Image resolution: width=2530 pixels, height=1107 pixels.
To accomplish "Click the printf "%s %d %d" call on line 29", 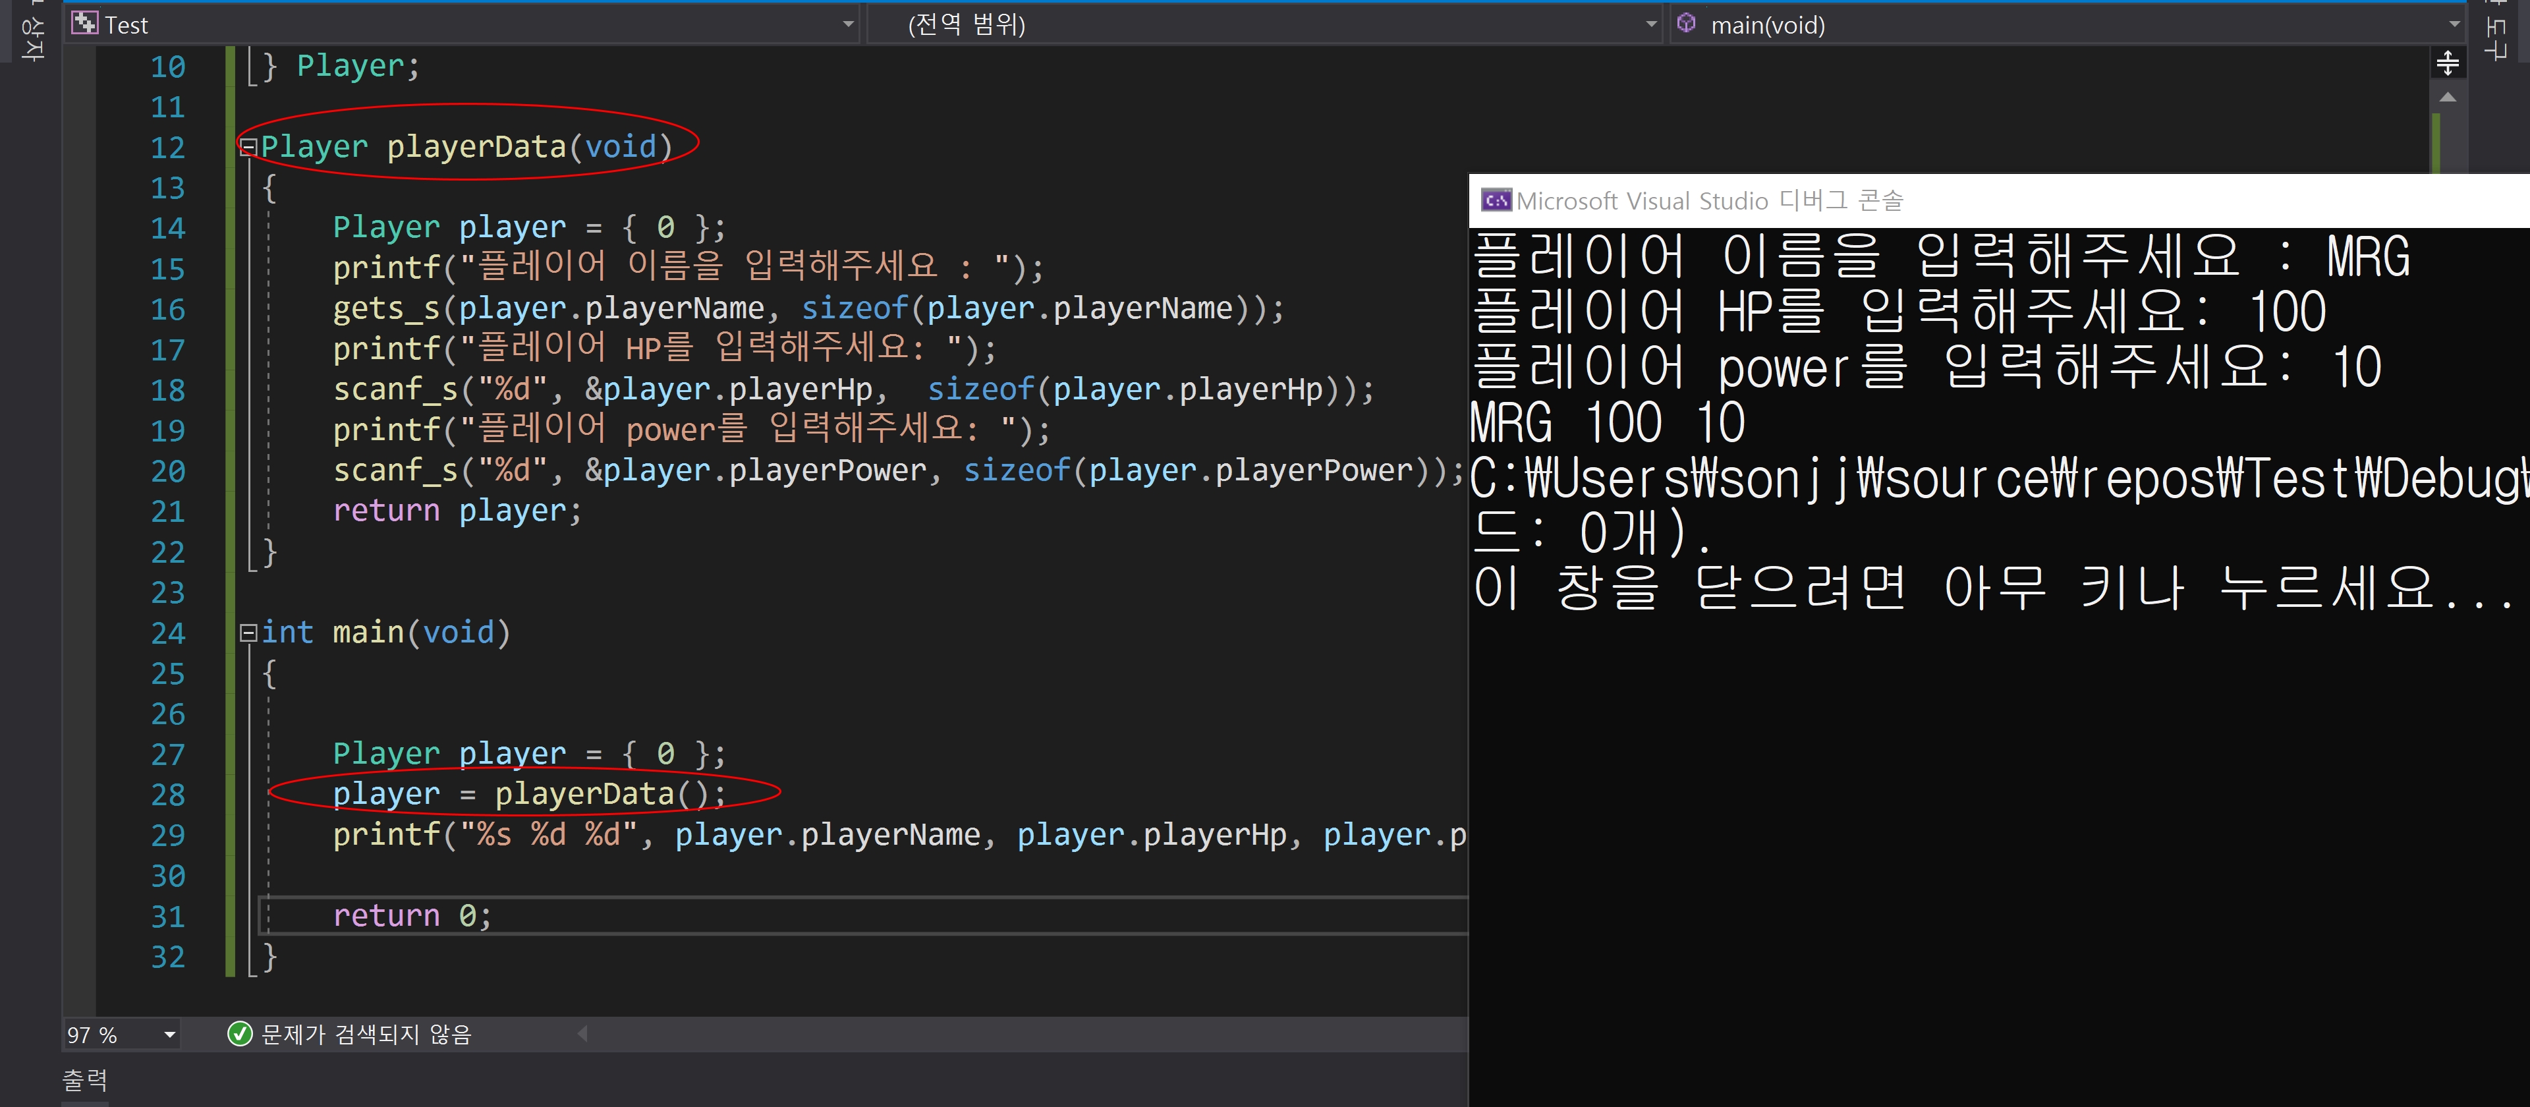I will pos(899,835).
